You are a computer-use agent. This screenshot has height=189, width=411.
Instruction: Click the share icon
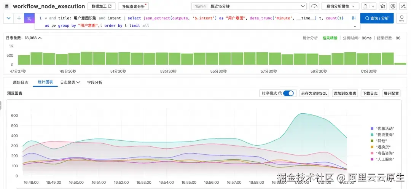[x=403, y=6]
